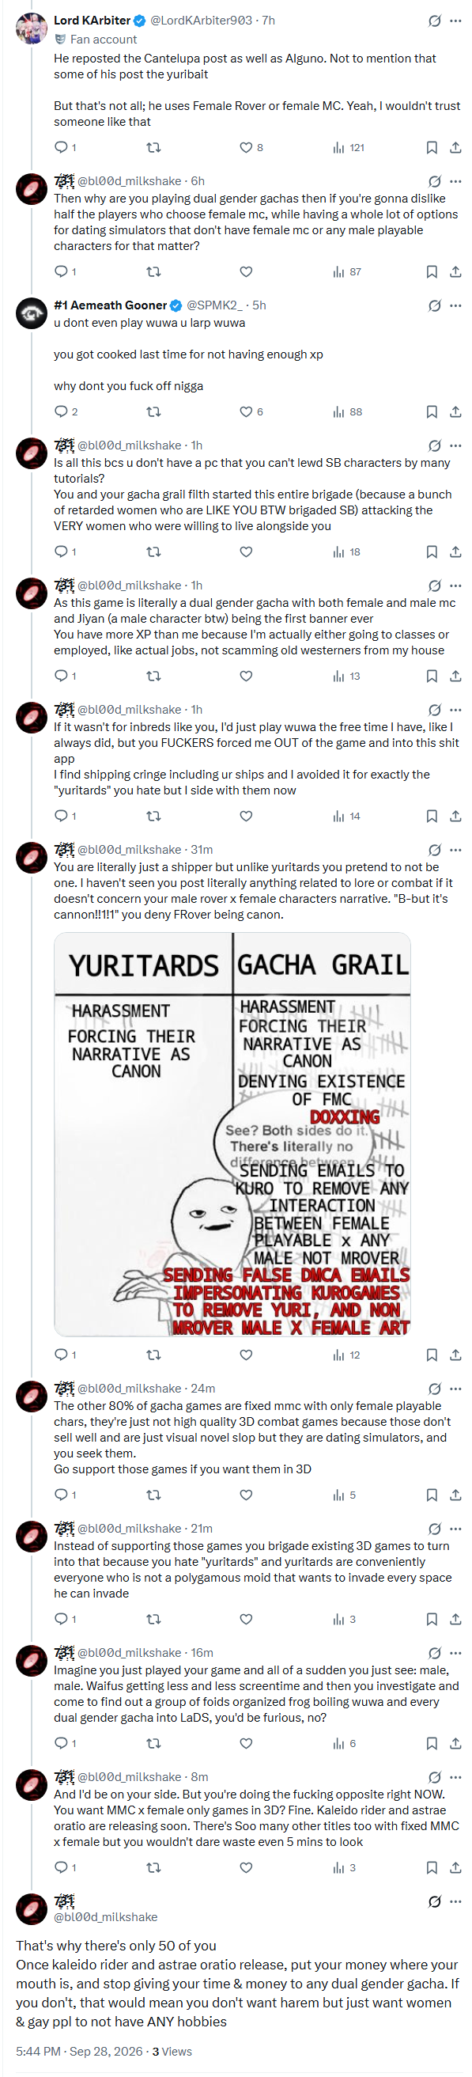The image size is (472, 2077).
Task: Open the @SPMK2_ profile handle
Action: (x=214, y=305)
